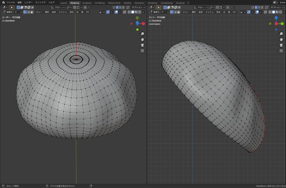Toggle X axis mirror in left viewport
The height and width of the screenshot is (188, 286).
(x=117, y=7)
